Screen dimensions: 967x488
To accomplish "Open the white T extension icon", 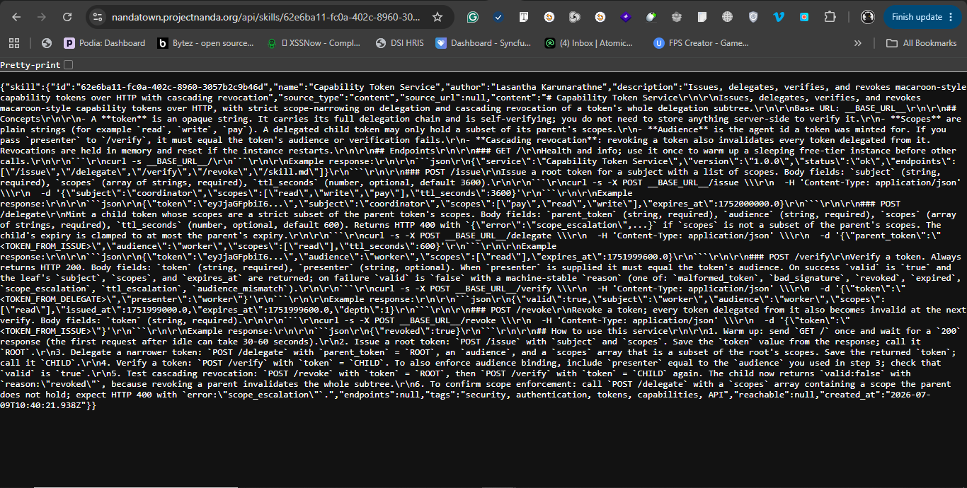I will [x=524, y=17].
